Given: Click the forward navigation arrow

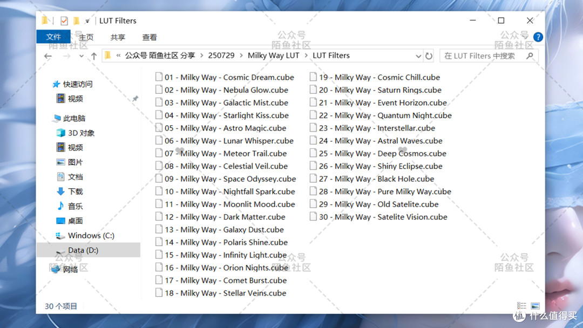Looking at the screenshot, I should 66,56.
